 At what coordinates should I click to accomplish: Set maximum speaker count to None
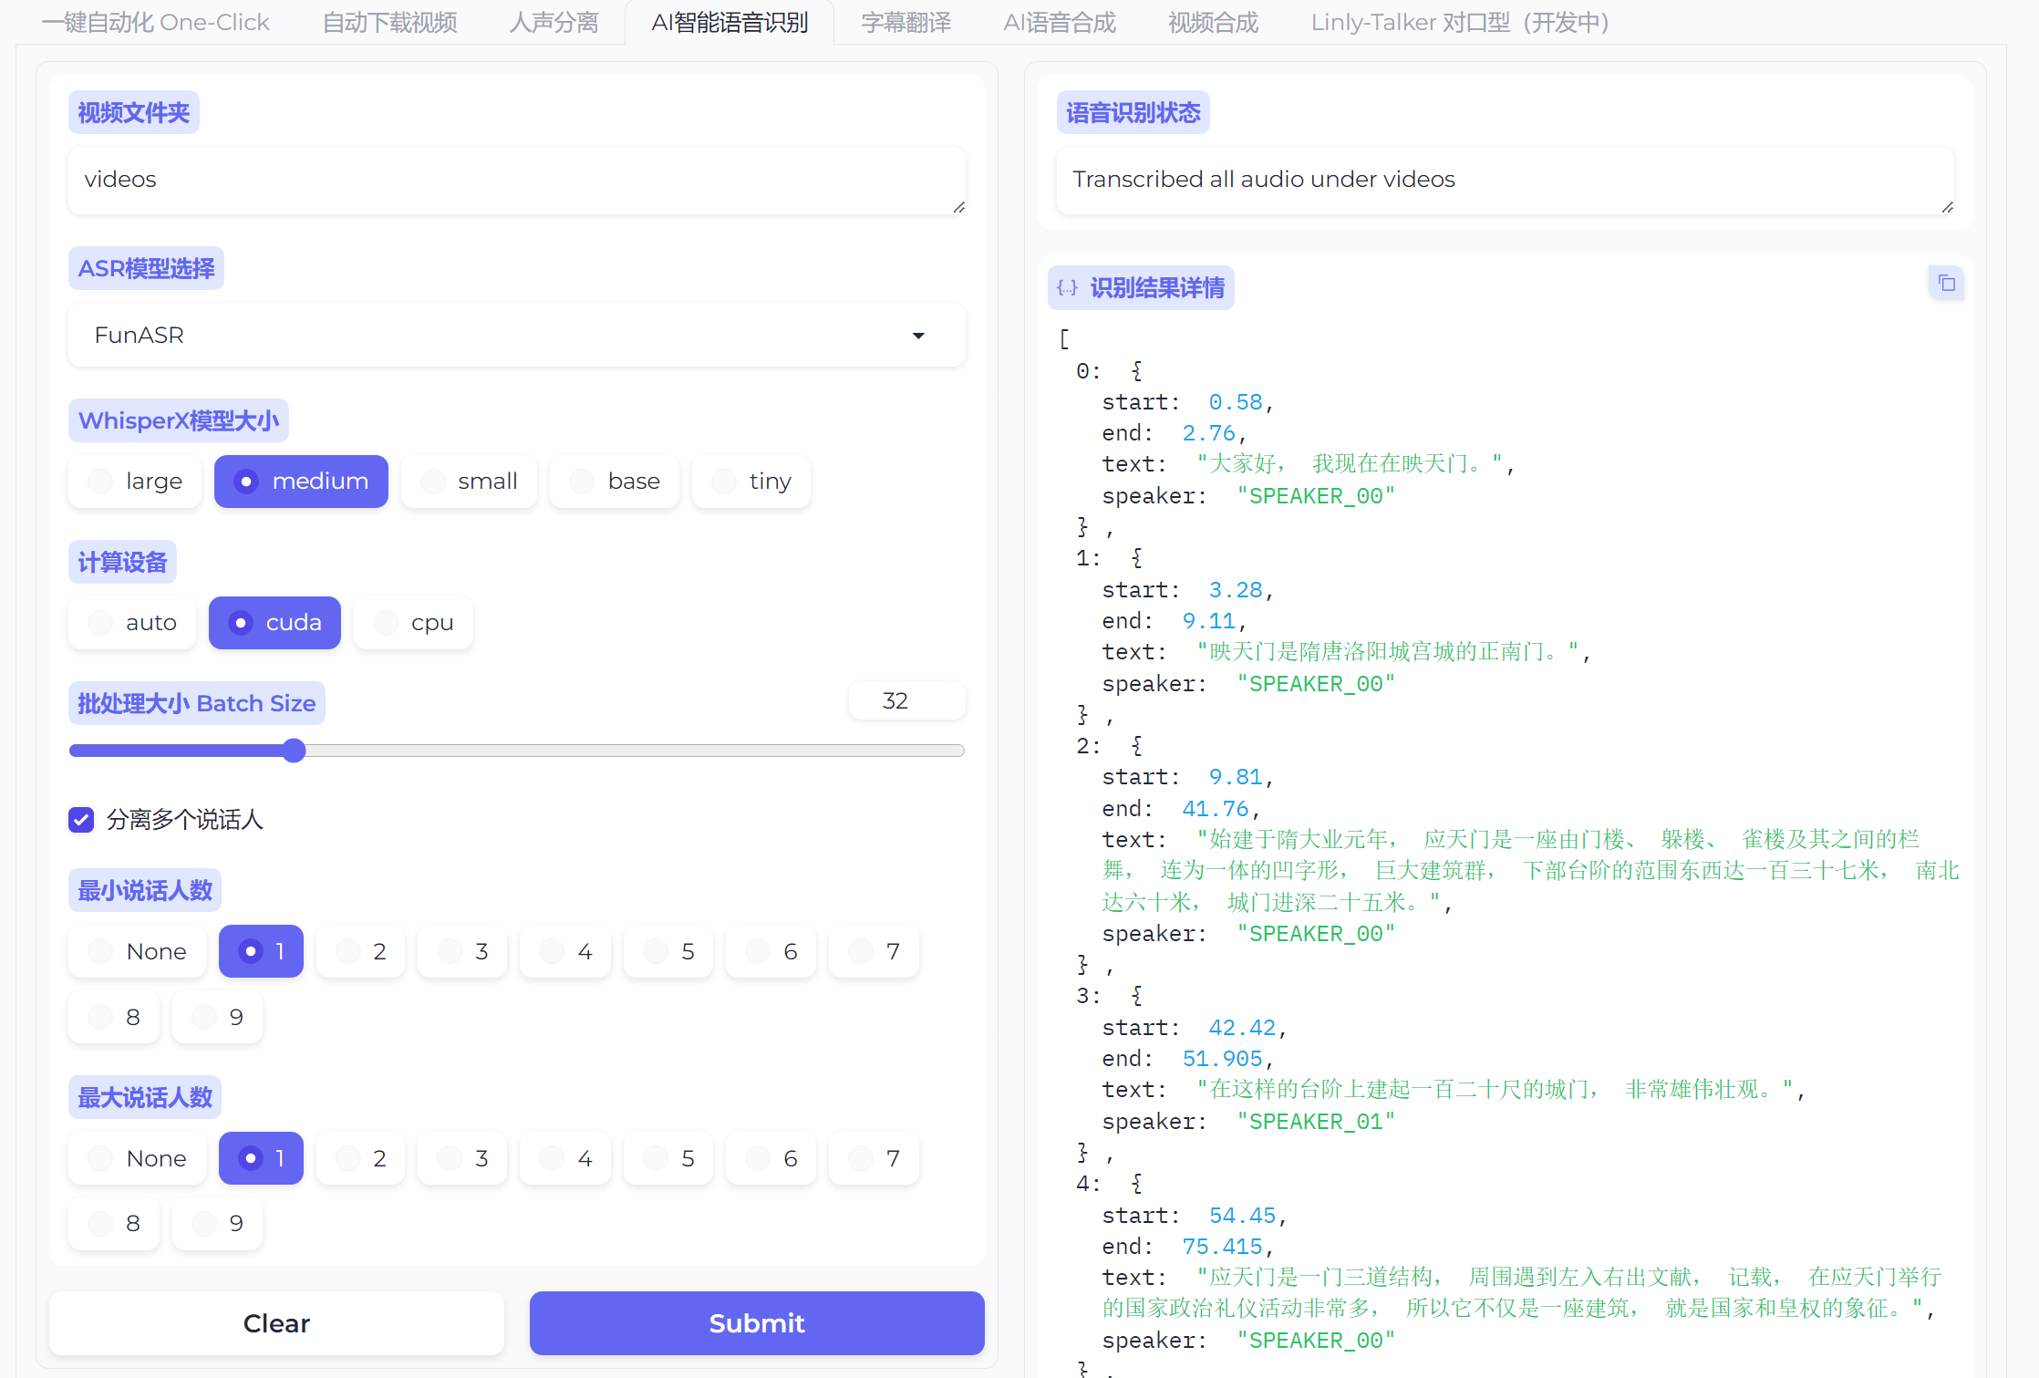[x=137, y=1158]
